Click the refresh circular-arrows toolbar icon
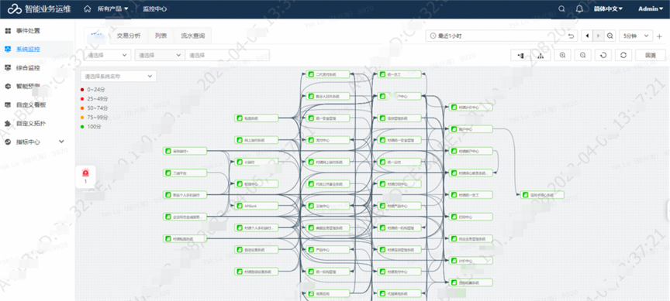 (623, 56)
